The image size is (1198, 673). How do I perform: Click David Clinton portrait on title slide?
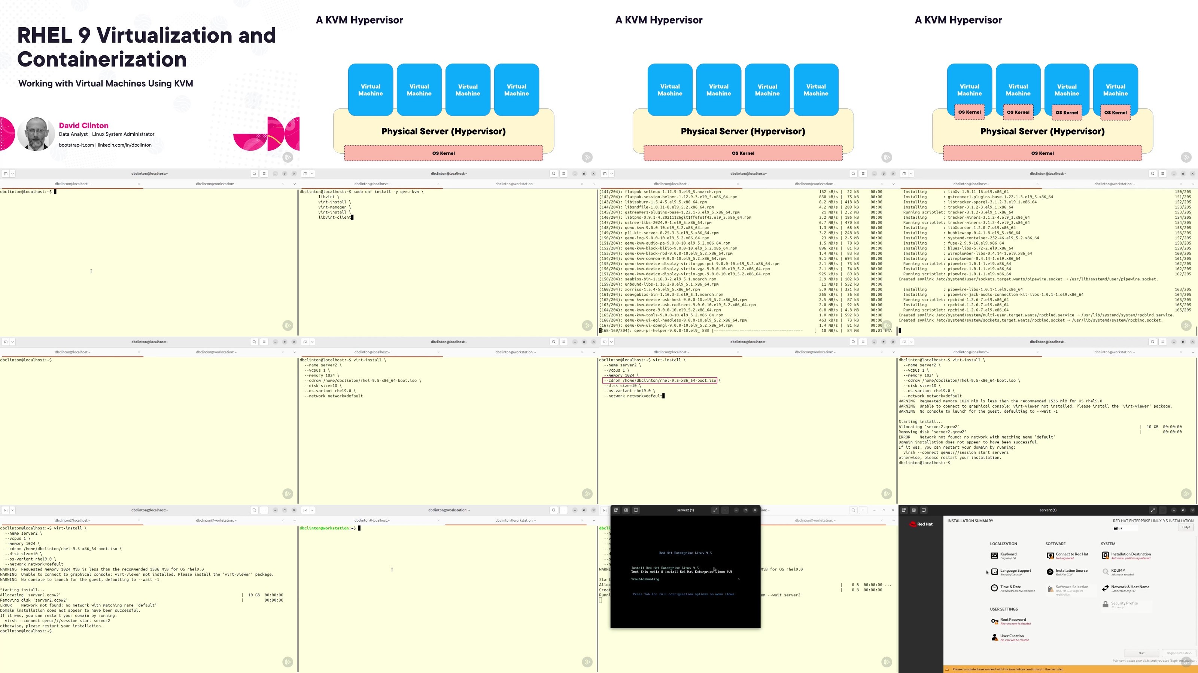coord(36,134)
